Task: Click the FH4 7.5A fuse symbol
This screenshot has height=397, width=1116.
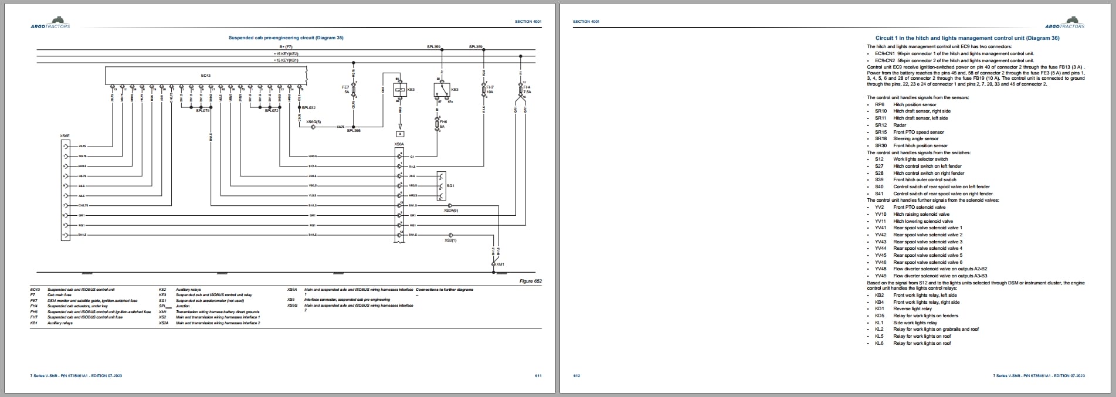Action: (x=520, y=89)
